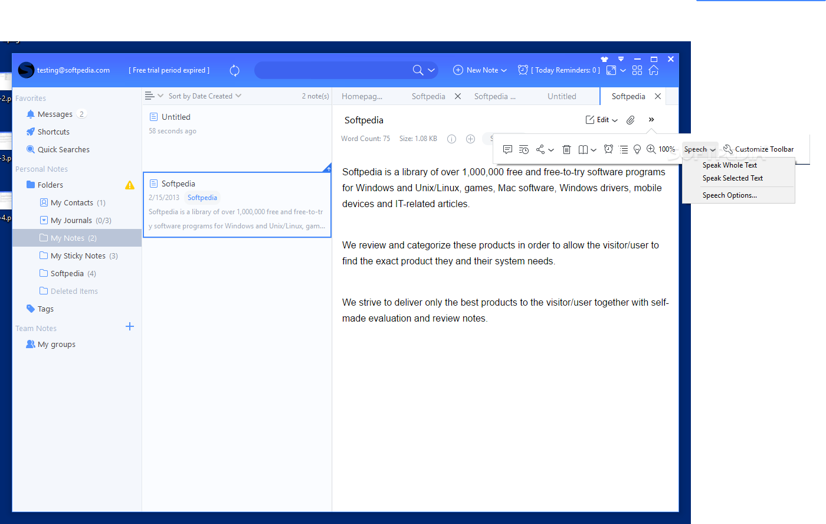Switch to the first Softpedia tab

(x=428, y=96)
